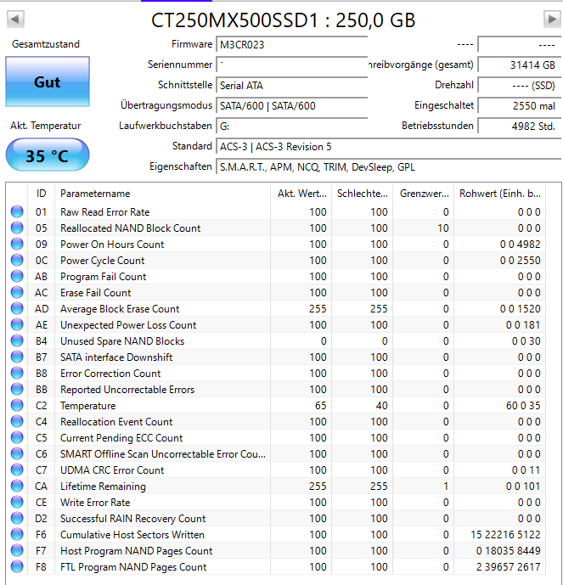Select the Unused Spare NAND Blocks name
563x585 pixels.
coord(122,341)
